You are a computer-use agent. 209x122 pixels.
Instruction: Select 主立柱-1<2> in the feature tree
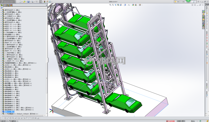18,69
